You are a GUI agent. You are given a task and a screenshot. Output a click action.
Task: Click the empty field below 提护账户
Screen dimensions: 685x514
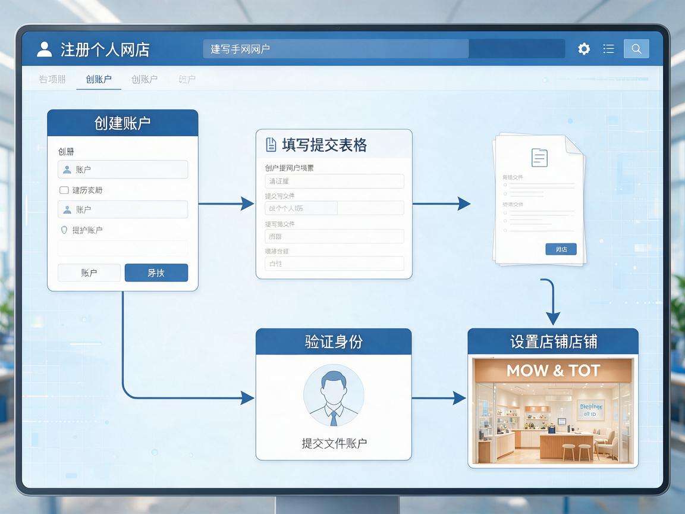[122, 248]
